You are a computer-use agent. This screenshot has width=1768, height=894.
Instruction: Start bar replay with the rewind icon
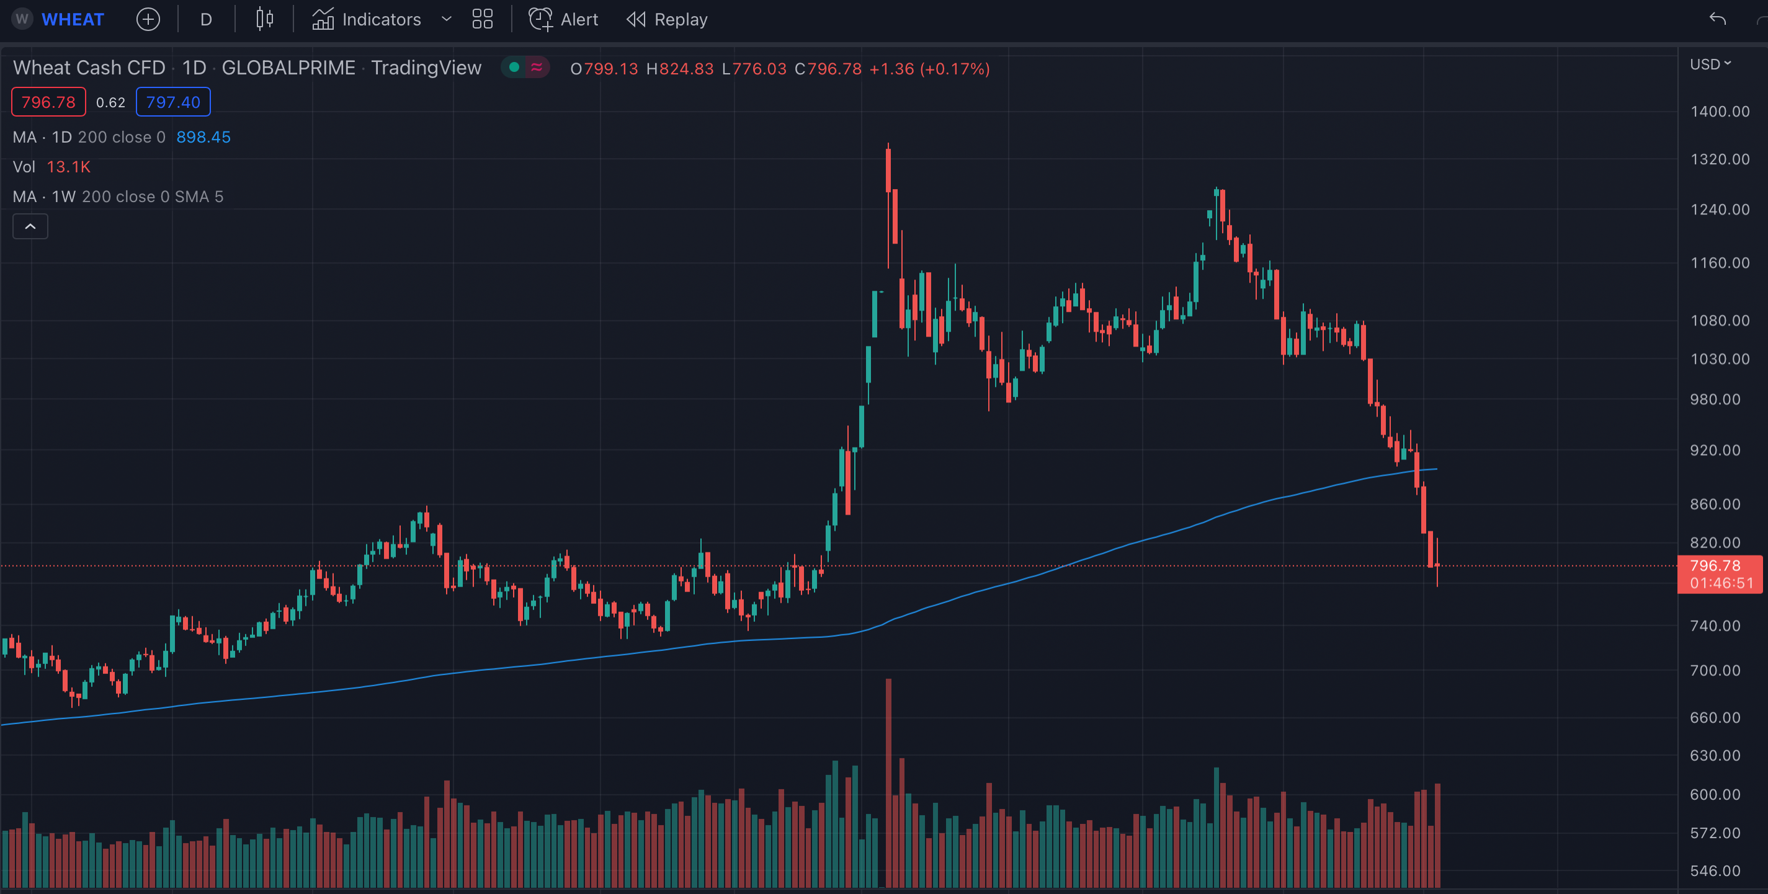click(636, 19)
